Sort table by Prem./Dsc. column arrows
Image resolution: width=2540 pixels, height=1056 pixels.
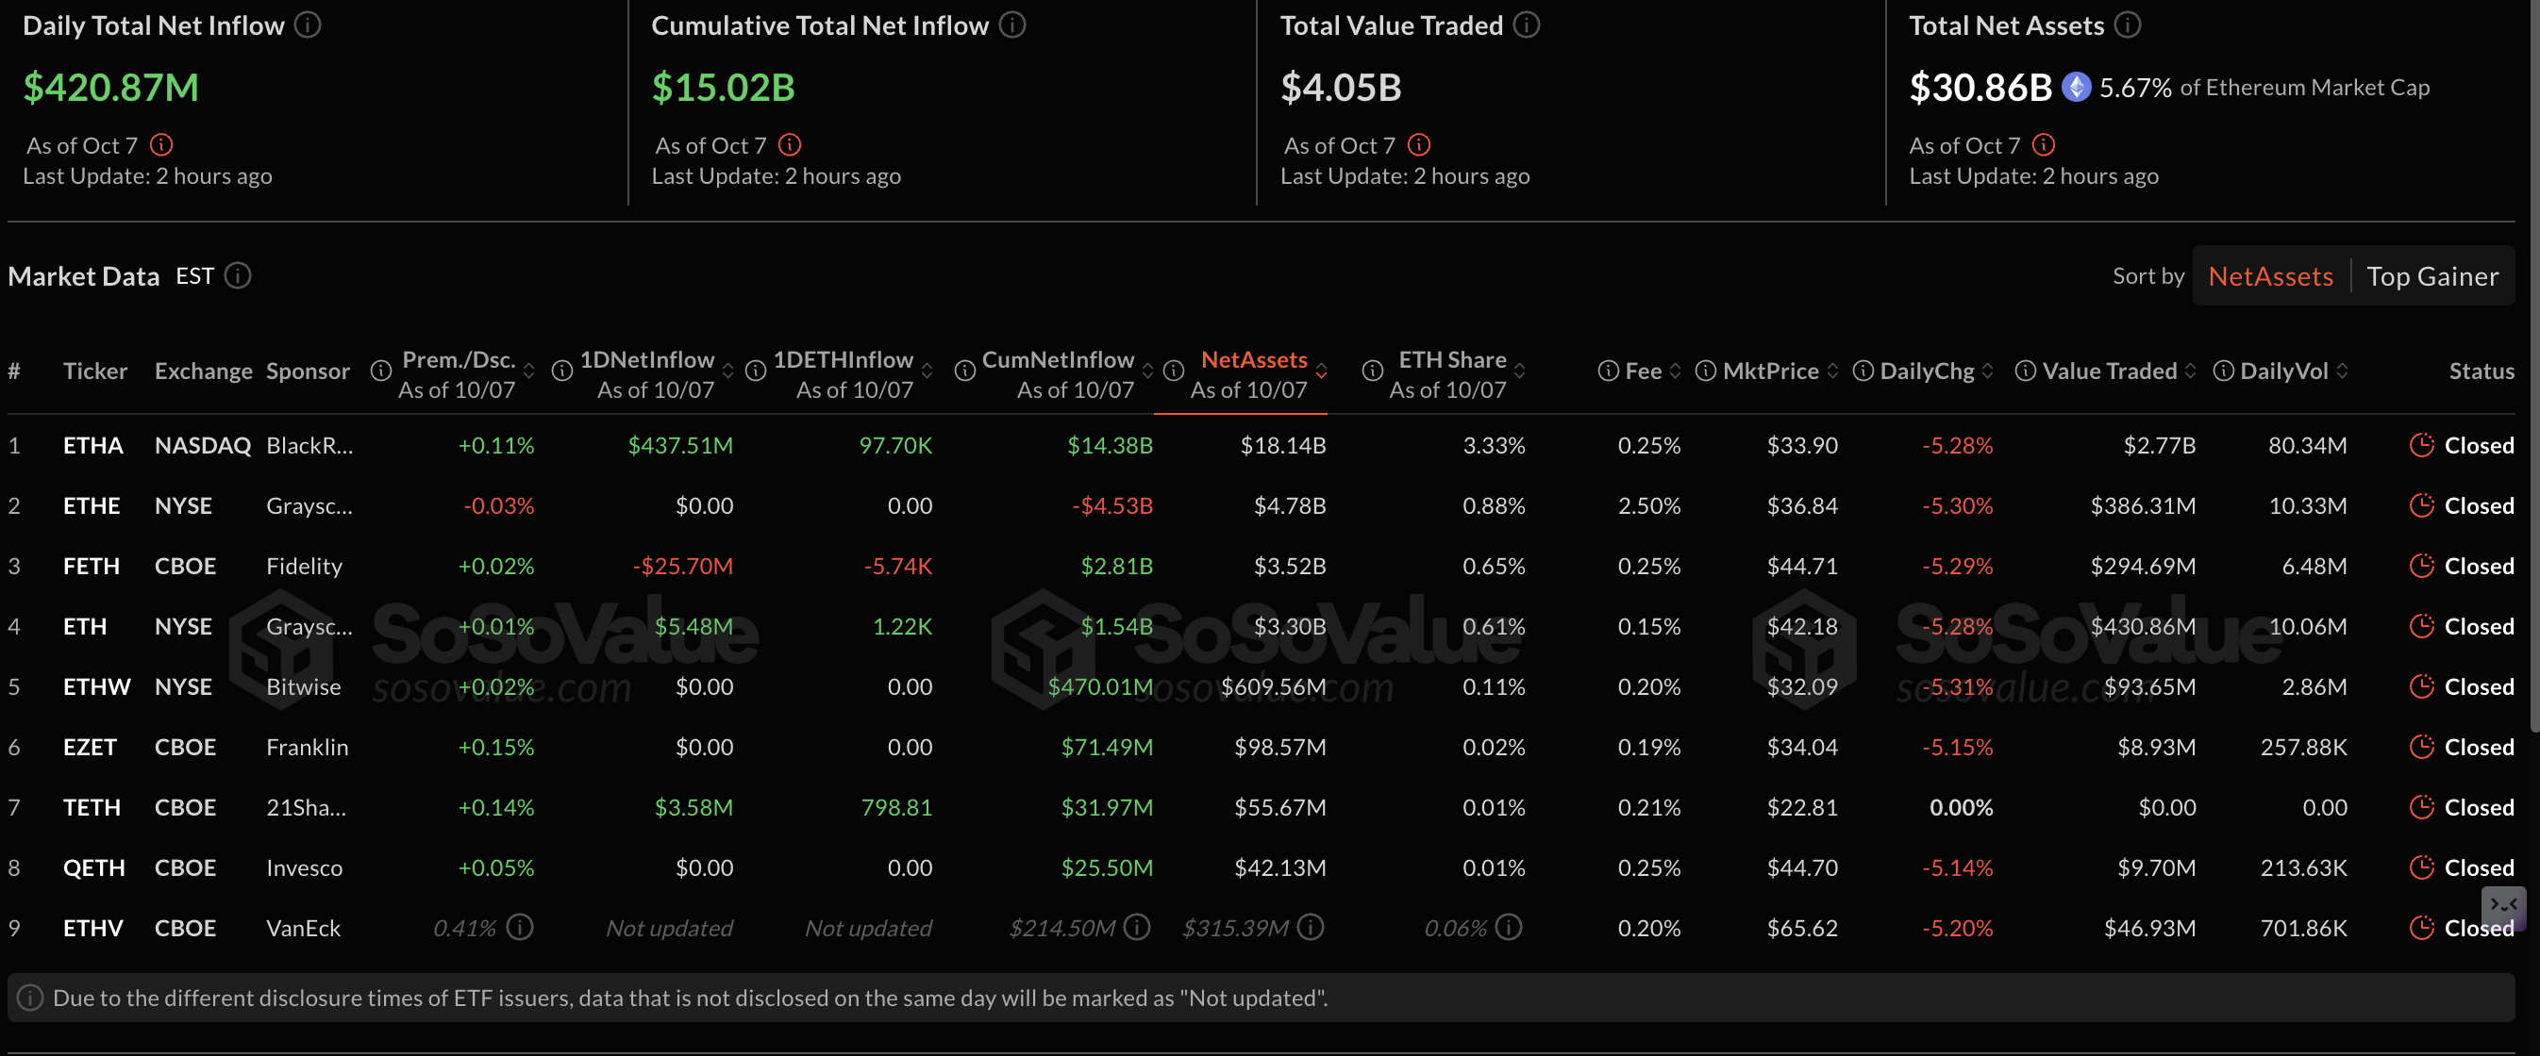(529, 371)
